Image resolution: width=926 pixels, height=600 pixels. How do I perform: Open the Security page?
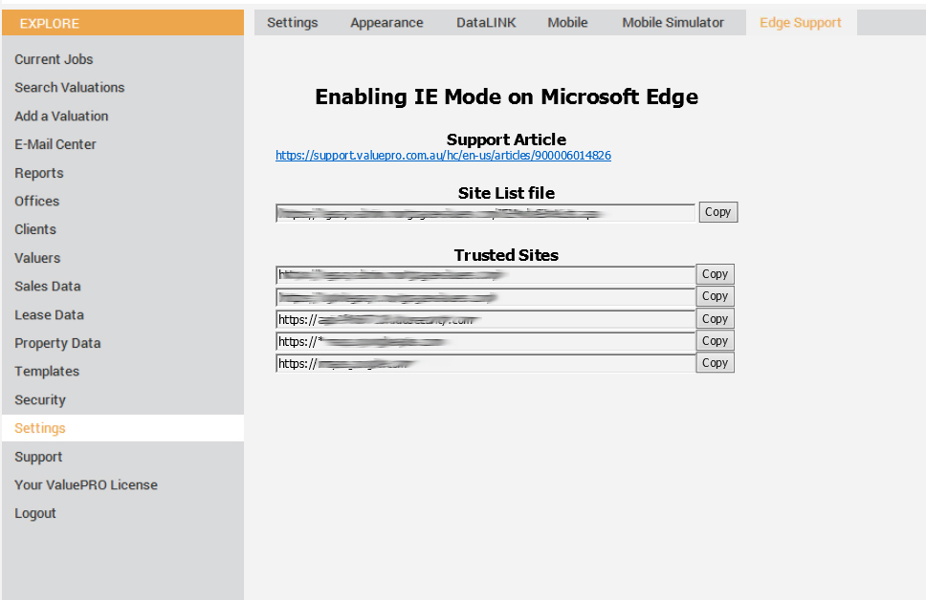tap(40, 400)
